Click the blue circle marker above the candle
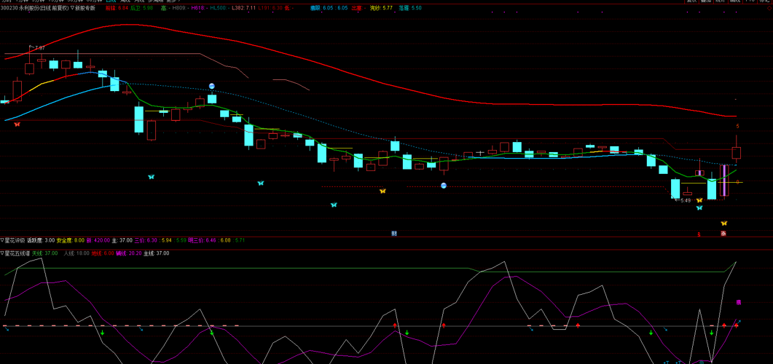773x364 pixels. 211,87
